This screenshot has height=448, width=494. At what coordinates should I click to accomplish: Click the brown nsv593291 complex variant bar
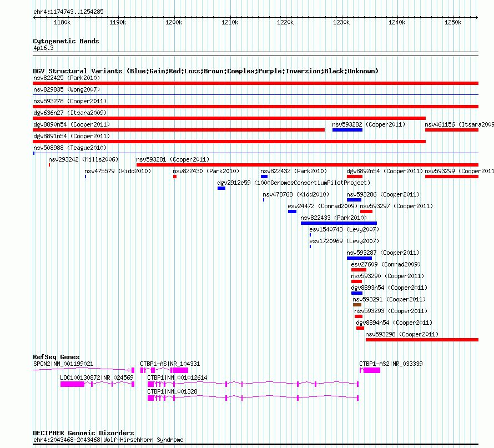pyautogui.click(x=357, y=305)
